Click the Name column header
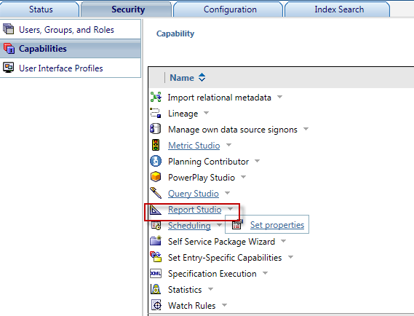 coord(182,78)
